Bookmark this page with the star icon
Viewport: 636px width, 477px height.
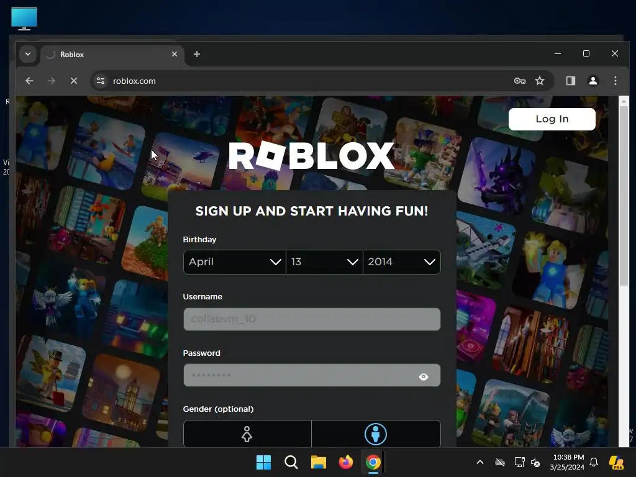tap(540, 81)
